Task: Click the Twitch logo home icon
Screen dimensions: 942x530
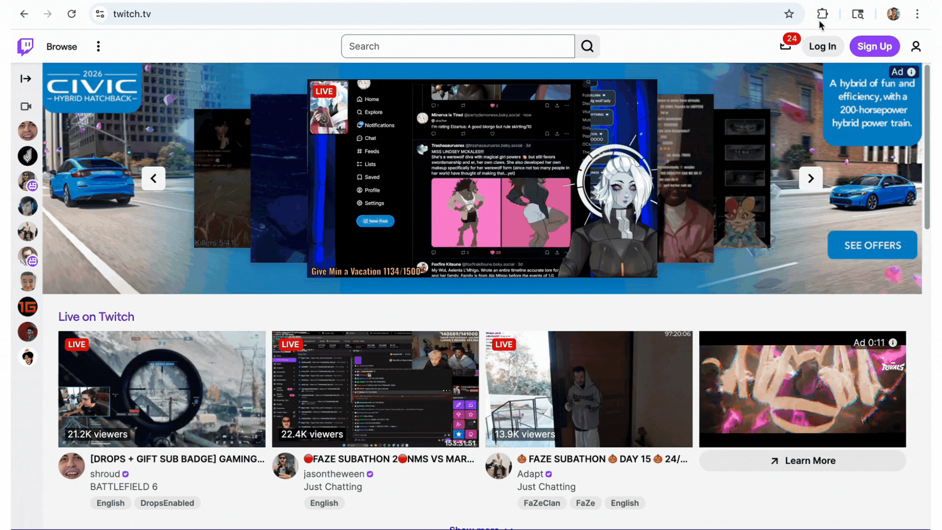Action: coord(26,47)
